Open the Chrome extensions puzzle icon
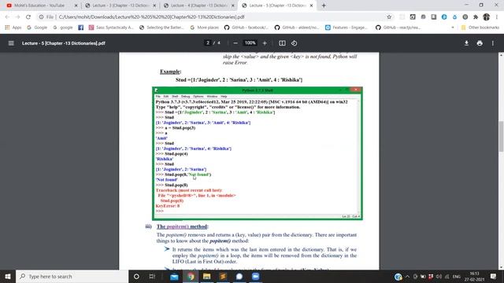Image resolution: width=504 pixels, height=283 pixels. [x=476, y=17]
